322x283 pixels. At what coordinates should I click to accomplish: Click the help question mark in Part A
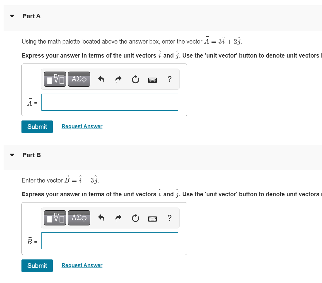click(169, 79)
